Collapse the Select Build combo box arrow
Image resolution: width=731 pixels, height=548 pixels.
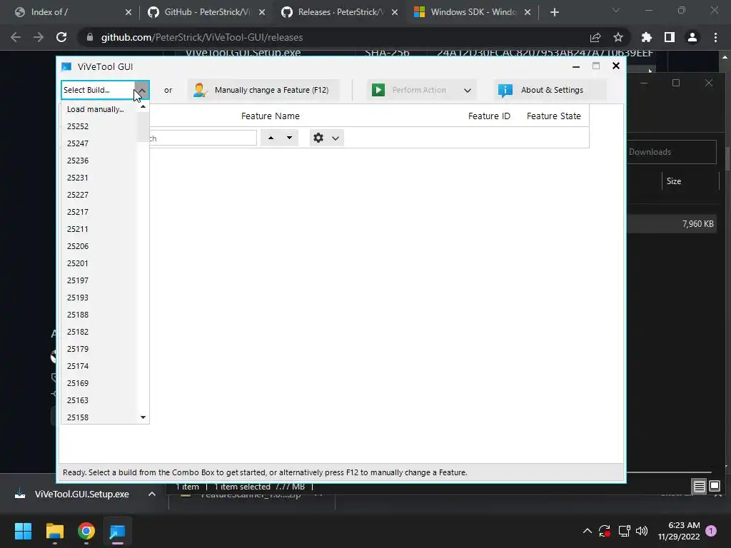(x=142, y=90)
